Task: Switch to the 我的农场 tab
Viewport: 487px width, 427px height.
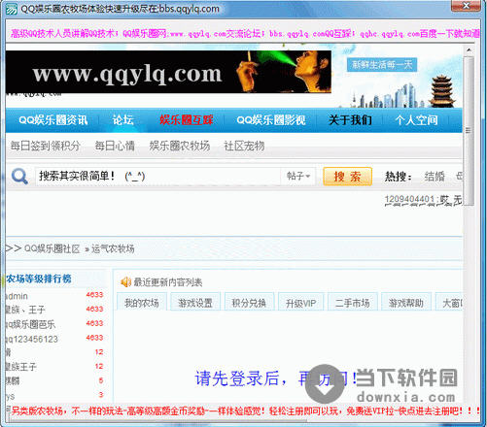Action: (x=142, y=303)
